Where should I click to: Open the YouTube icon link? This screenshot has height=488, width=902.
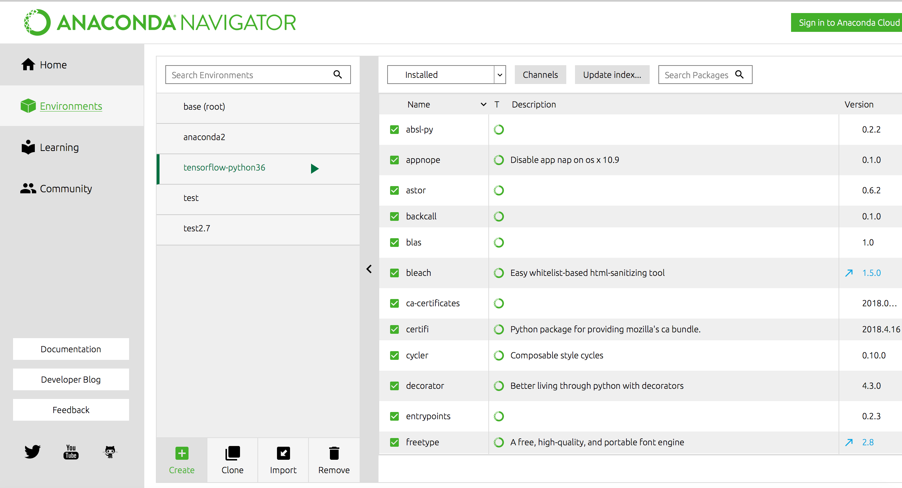(71, 451)
